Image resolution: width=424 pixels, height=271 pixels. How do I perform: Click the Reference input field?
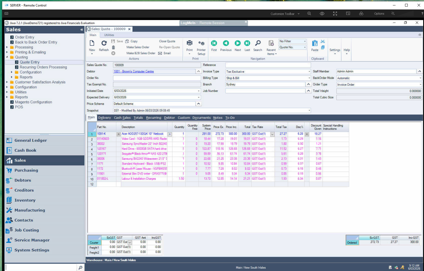(268, 65)
